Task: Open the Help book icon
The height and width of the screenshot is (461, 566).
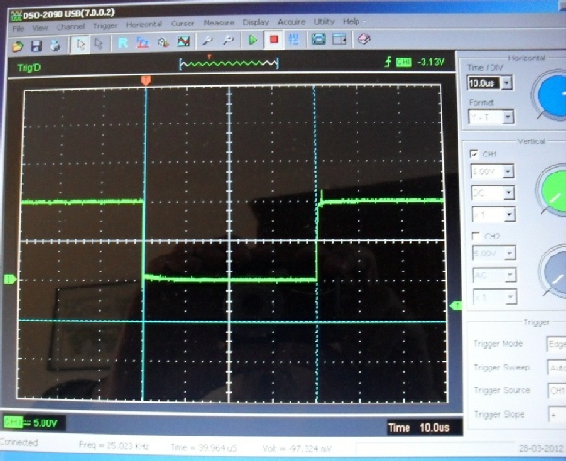Action: pos(364,39)
